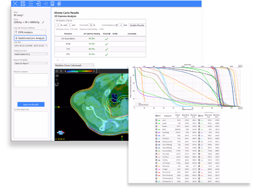Select the FSPB Analysis method

click(30, 32)
